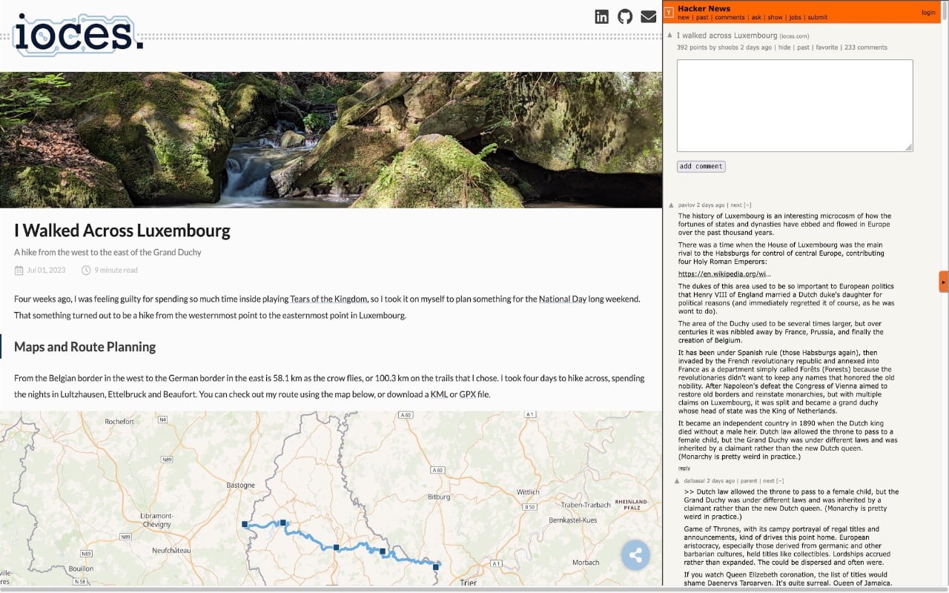Open the 'submit' page on Hacker News
The width and height of the screenshot is (949, 593).
(x=818, y=18)
